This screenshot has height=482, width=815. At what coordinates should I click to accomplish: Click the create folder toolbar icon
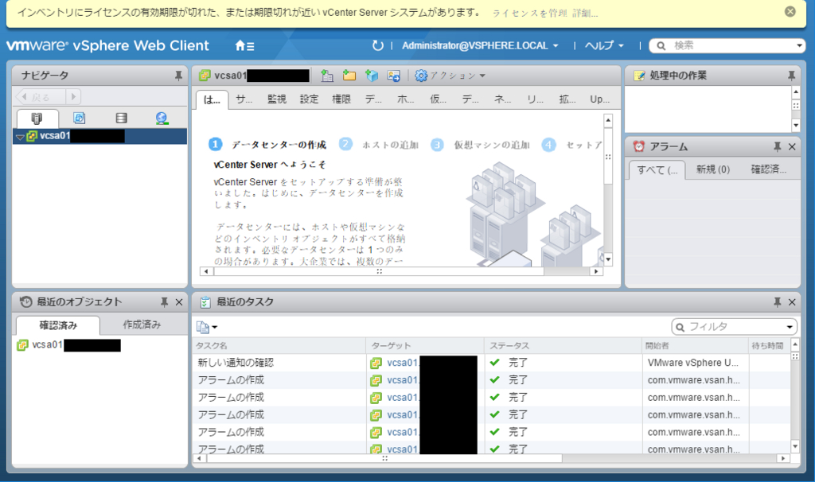(x=349, y=76)
